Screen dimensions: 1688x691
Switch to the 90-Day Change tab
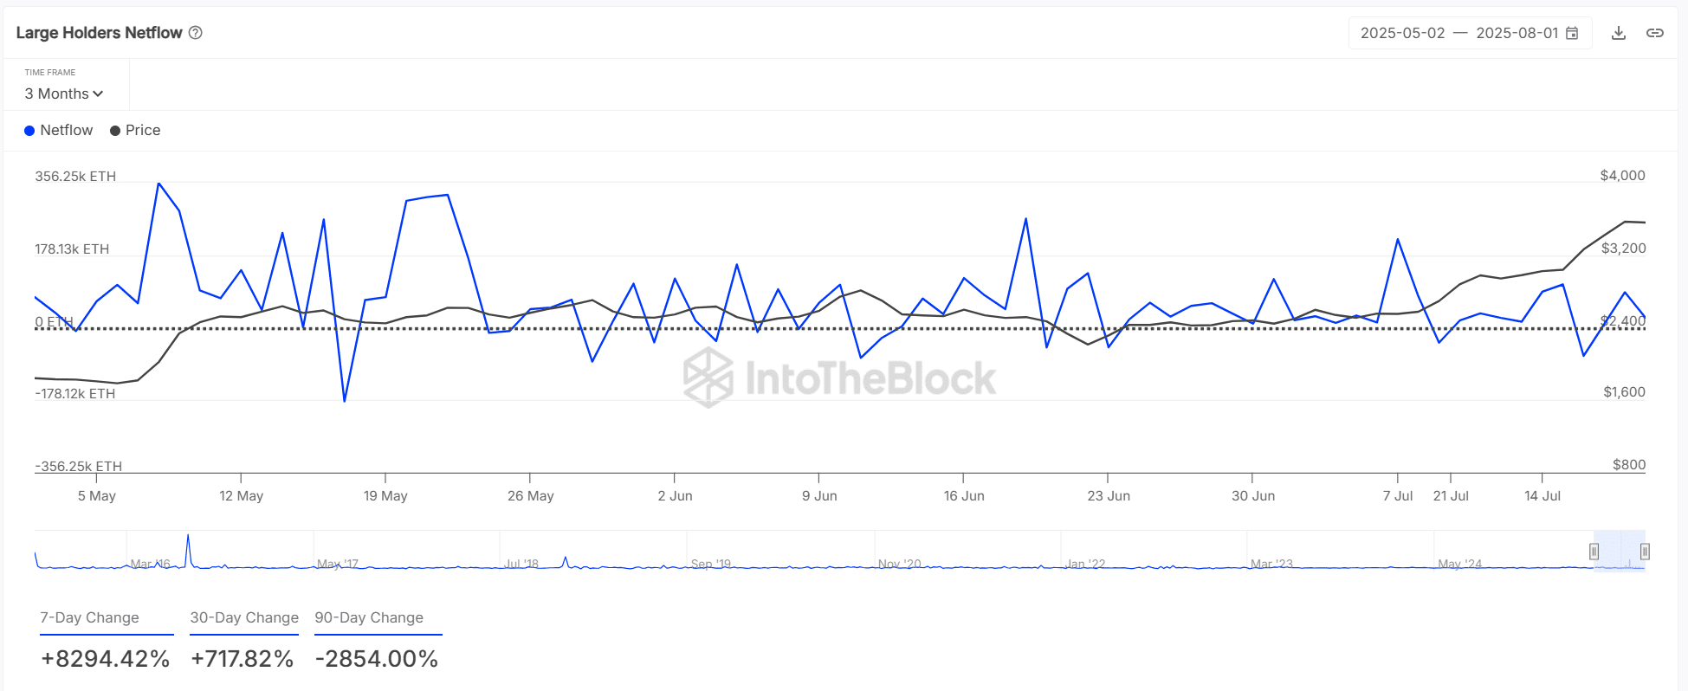click(x=369, y=617)
